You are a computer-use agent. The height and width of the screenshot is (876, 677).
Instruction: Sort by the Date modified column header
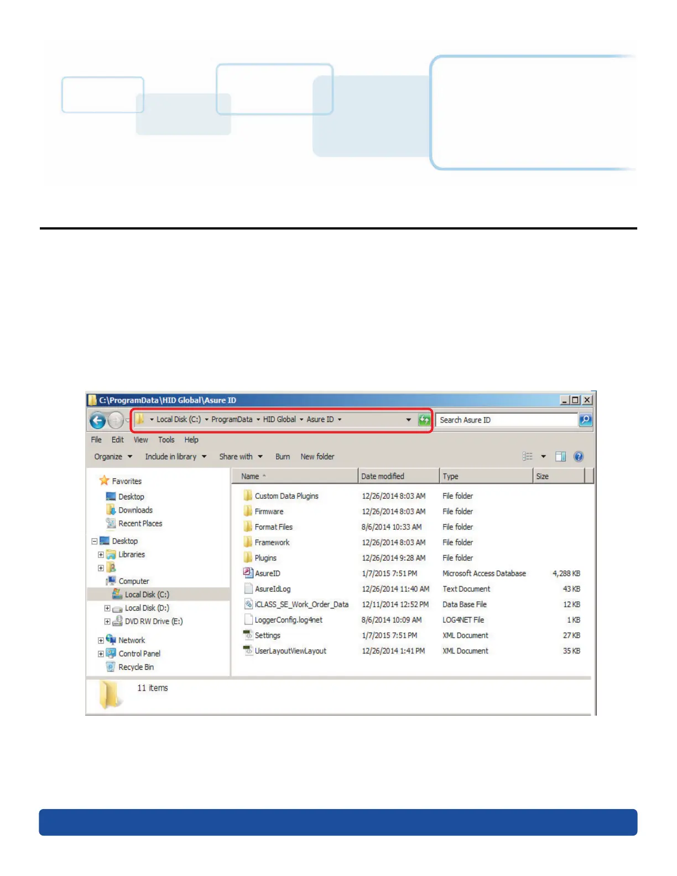(x=399, y=476)
